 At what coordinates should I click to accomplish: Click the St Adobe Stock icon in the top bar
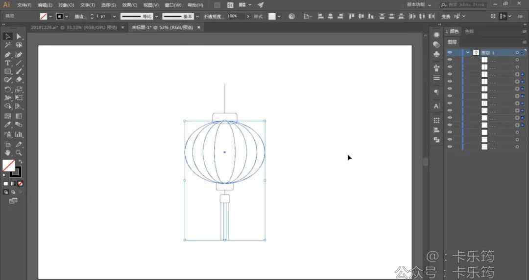(x=230, y=5)
